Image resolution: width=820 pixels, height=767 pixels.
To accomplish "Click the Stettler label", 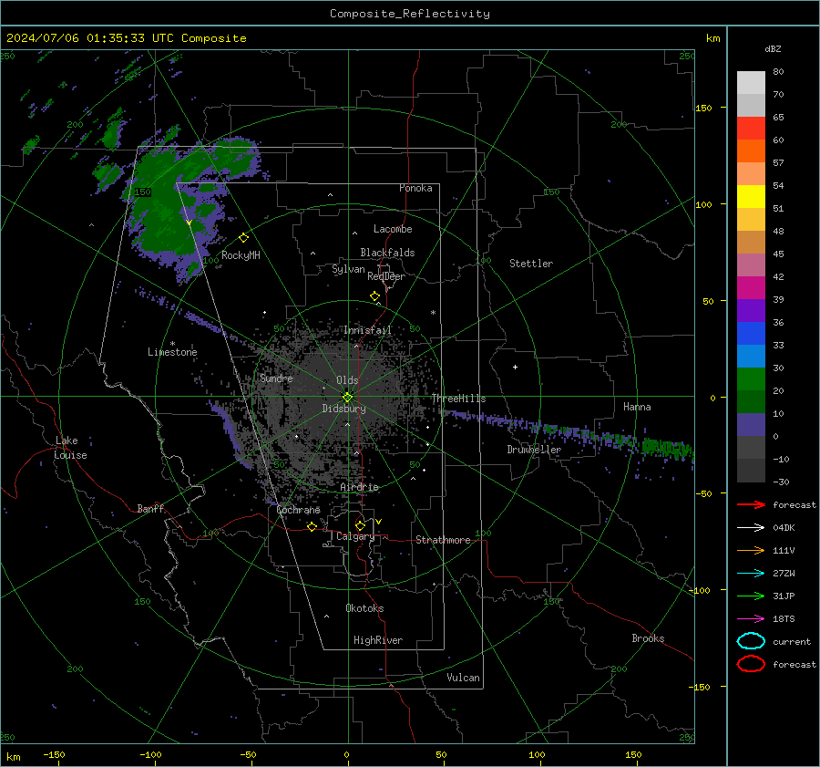I will tap(531, 264).
